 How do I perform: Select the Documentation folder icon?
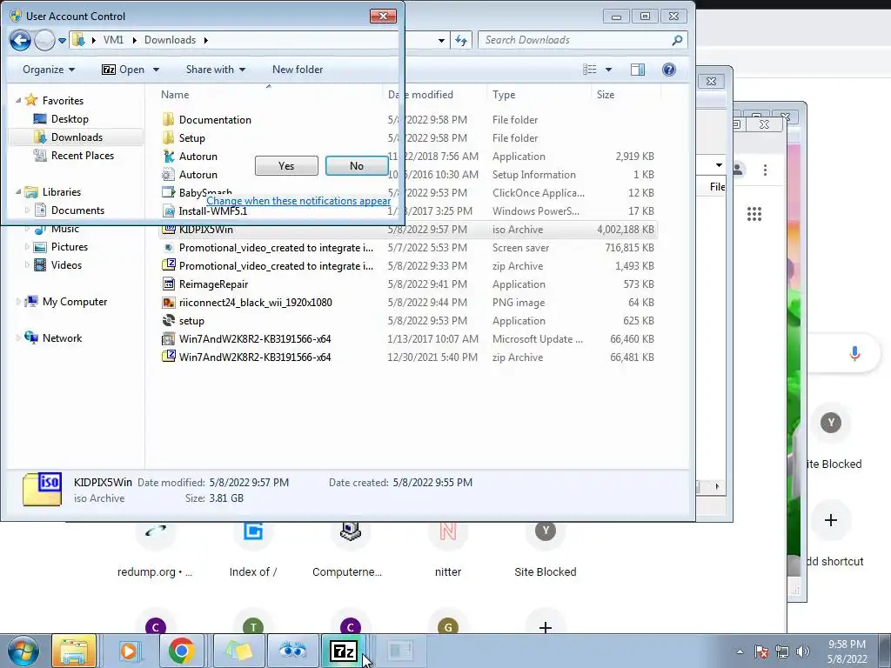[x=168, y=119]
